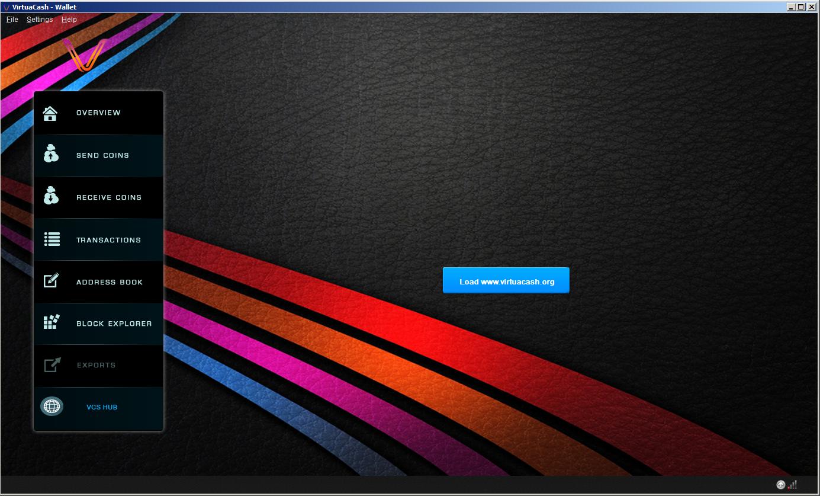Open Address Book via pencil icon
This screenshot has height=496, width=820.
52,280
